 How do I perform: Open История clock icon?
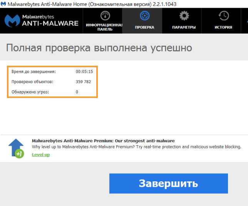tap(223, 16)
